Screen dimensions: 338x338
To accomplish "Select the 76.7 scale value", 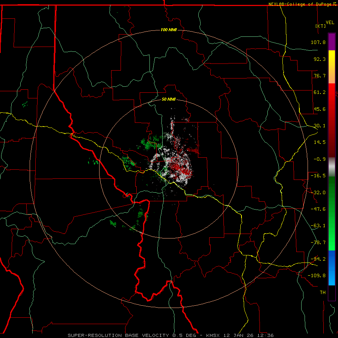I will pyautogui.click(x=320, y=75).
